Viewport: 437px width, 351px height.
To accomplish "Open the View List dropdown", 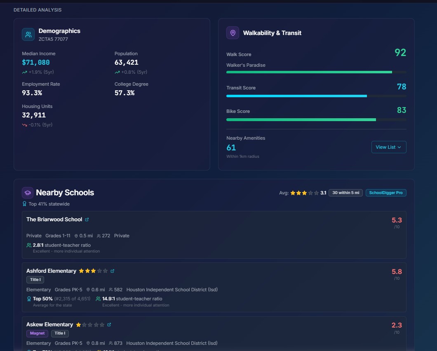I will (388, 147).
